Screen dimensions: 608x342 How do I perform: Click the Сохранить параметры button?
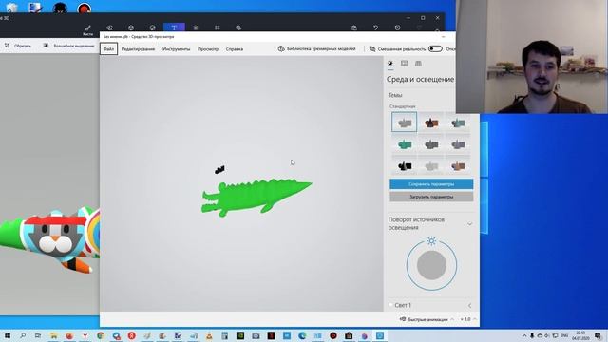[431, 184]
